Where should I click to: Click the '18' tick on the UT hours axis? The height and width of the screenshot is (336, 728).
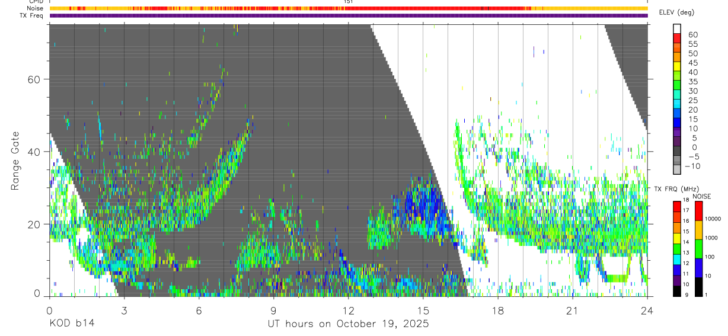click(498, 311)
